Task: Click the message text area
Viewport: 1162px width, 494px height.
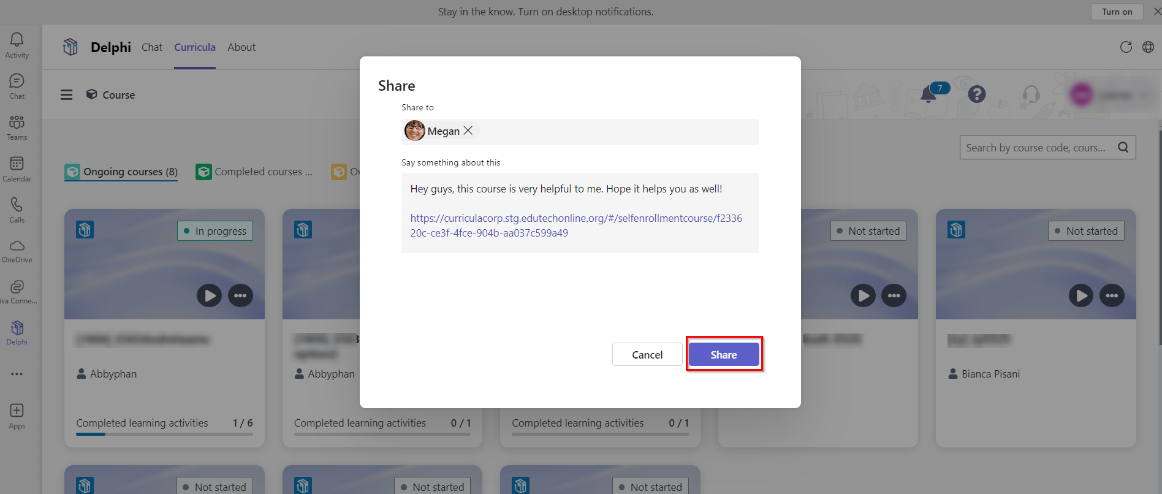Action: (580, 213)
